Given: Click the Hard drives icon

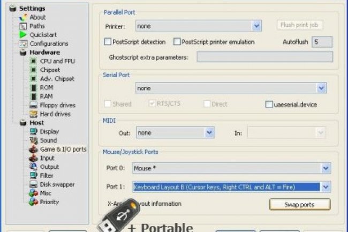Looking at the screenshot, I should tap(34, 114).
